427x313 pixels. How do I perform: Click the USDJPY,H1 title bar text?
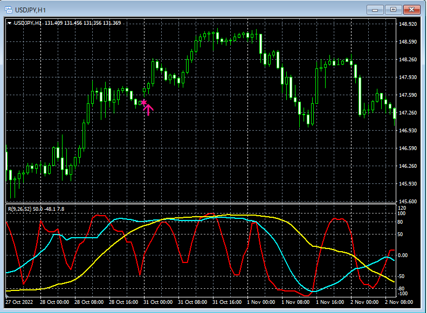tap(31, 10)
